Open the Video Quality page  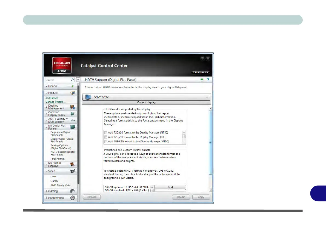point(54,181)
